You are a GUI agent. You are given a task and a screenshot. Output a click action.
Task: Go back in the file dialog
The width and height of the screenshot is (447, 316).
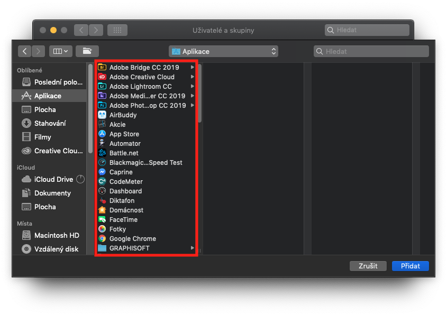[x=25, y=51]
